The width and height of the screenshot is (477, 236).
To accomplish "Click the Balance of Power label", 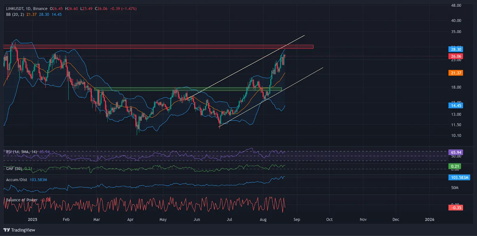I will pyautogui.click(x=22, y=200).
